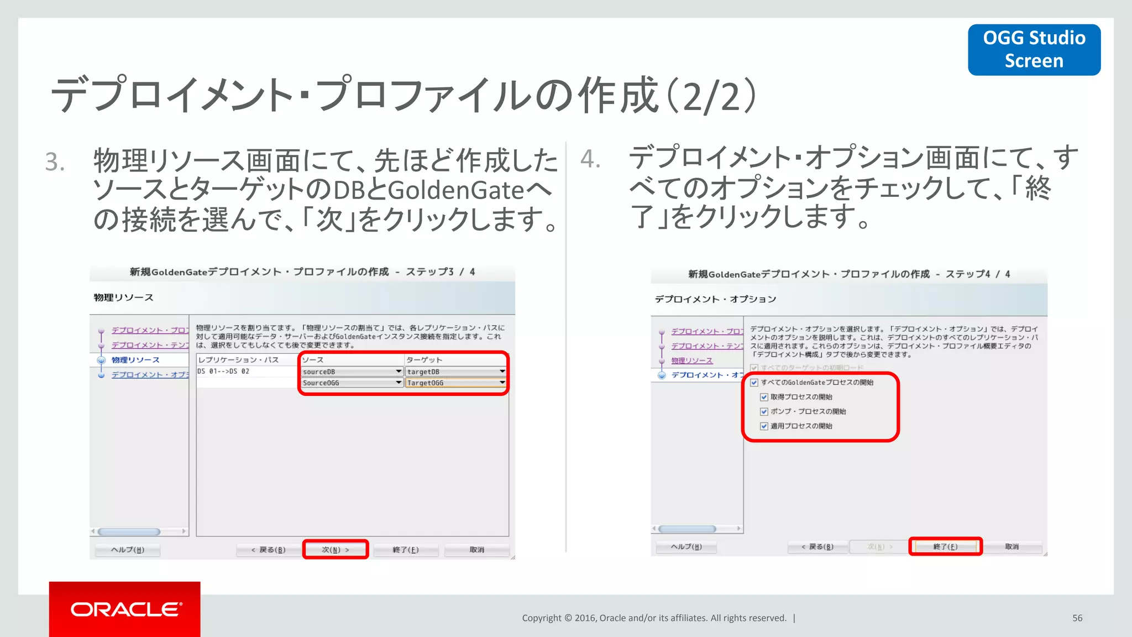Click left scroll arrow in step 4 sidebar

coord(654,529)
